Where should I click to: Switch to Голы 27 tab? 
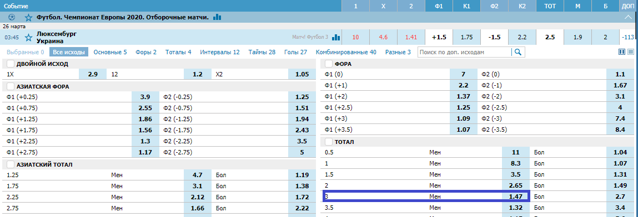[x=296, y=52]
